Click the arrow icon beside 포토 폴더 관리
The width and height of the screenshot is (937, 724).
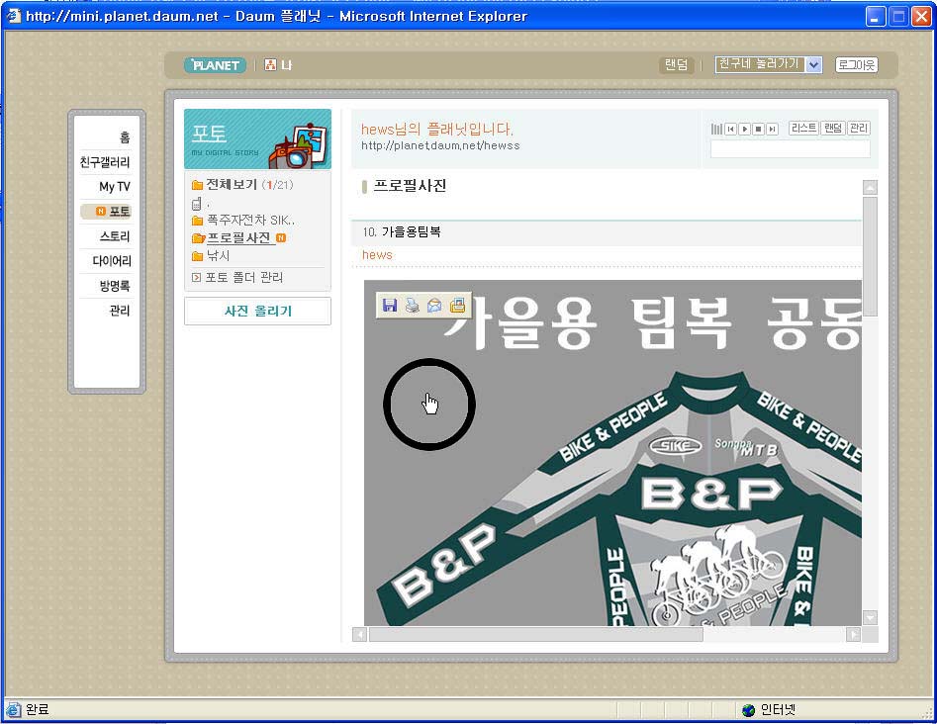point(196,277)
